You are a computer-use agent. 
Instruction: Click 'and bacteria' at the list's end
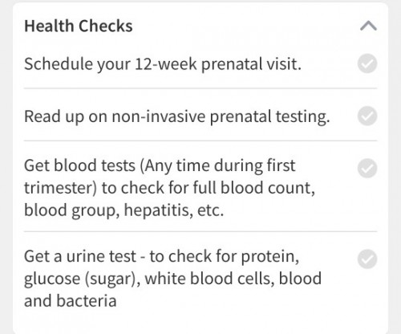71,301
